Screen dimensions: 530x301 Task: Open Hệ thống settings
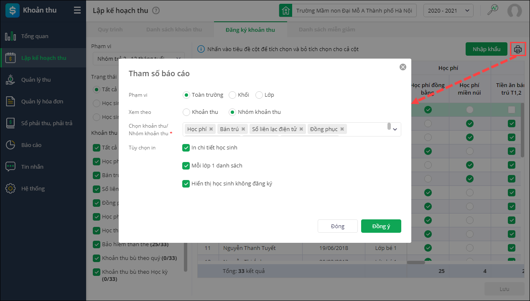pyautogui.click(x=33, y=189)
